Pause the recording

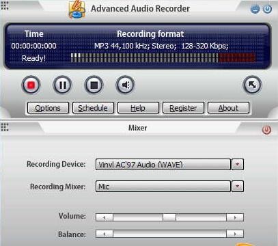pyautogui.click(x=62, y=85)
